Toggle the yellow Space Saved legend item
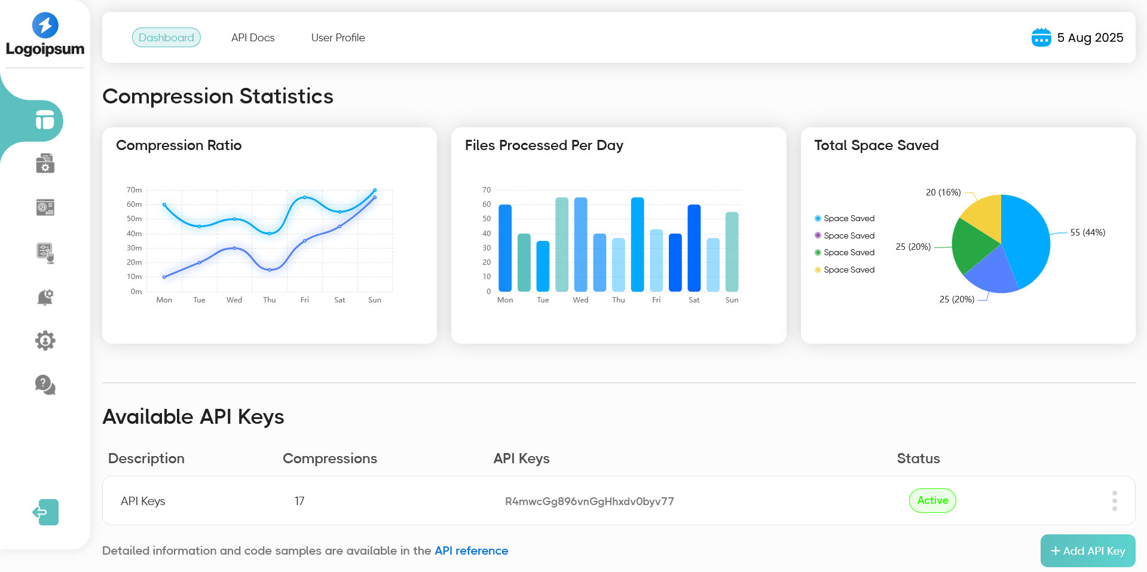 click(844, 270)
